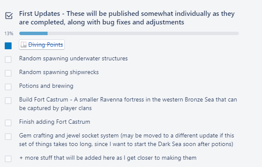Click the Gem crafting and jewel socket text
The image size is (262, 167).
[x=126, y=140]
